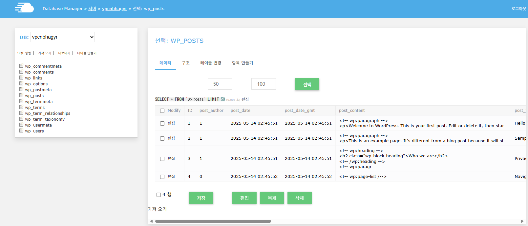Viewport: 528px width, 226px height.
Task: Click the green 편집 button below table
Action: coord(244,198)
